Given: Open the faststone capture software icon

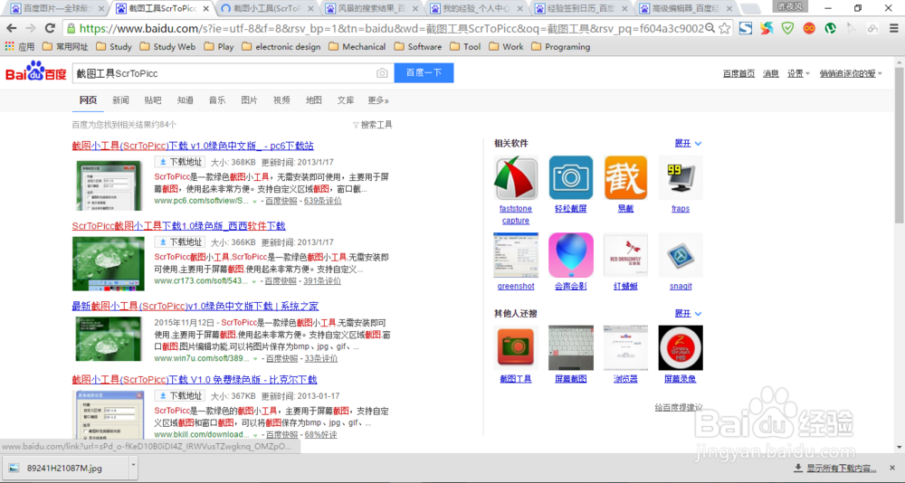Looking at the screenshot, I should click(x=516, y=178).
